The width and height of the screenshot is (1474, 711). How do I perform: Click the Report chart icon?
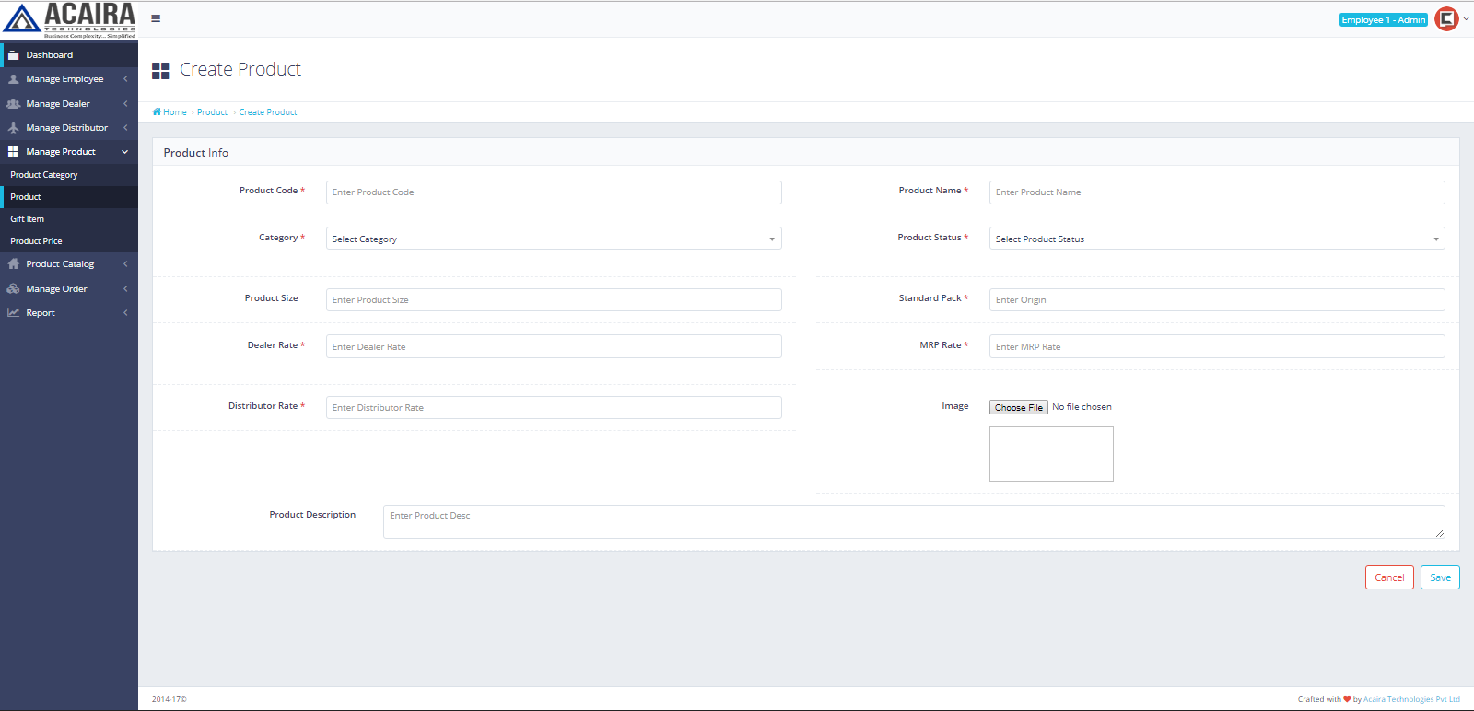(x=14, y=313)
